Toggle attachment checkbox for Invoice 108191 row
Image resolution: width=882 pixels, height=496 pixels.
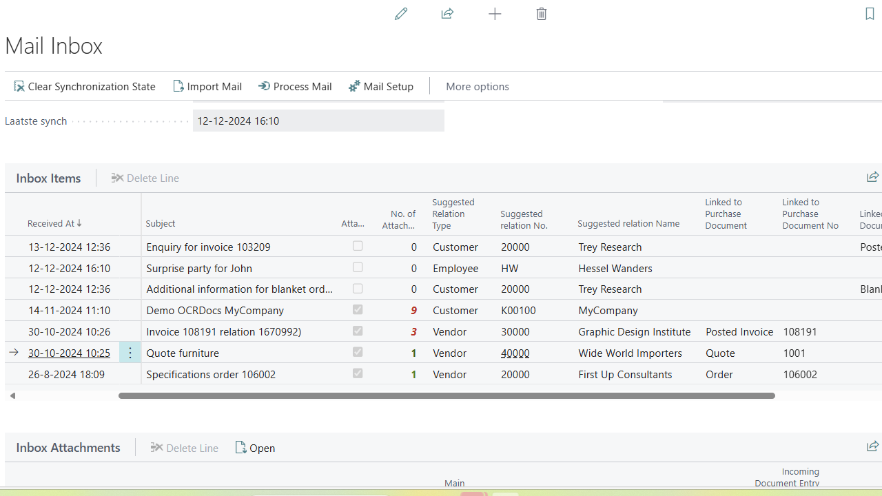pos(358,331)
